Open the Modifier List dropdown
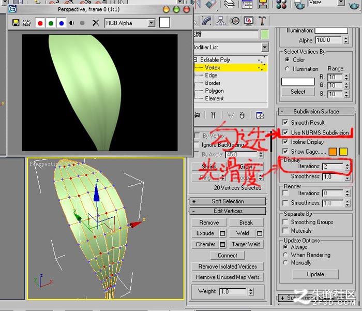The width and height of the screenshot is (362, 311). (265, 48)
